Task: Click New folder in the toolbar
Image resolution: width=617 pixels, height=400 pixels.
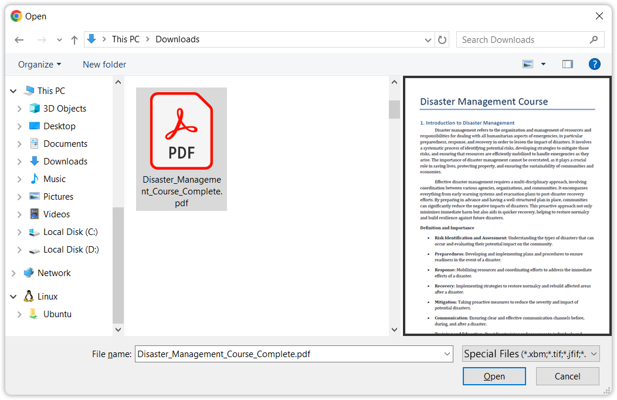Action: [104, 65]
